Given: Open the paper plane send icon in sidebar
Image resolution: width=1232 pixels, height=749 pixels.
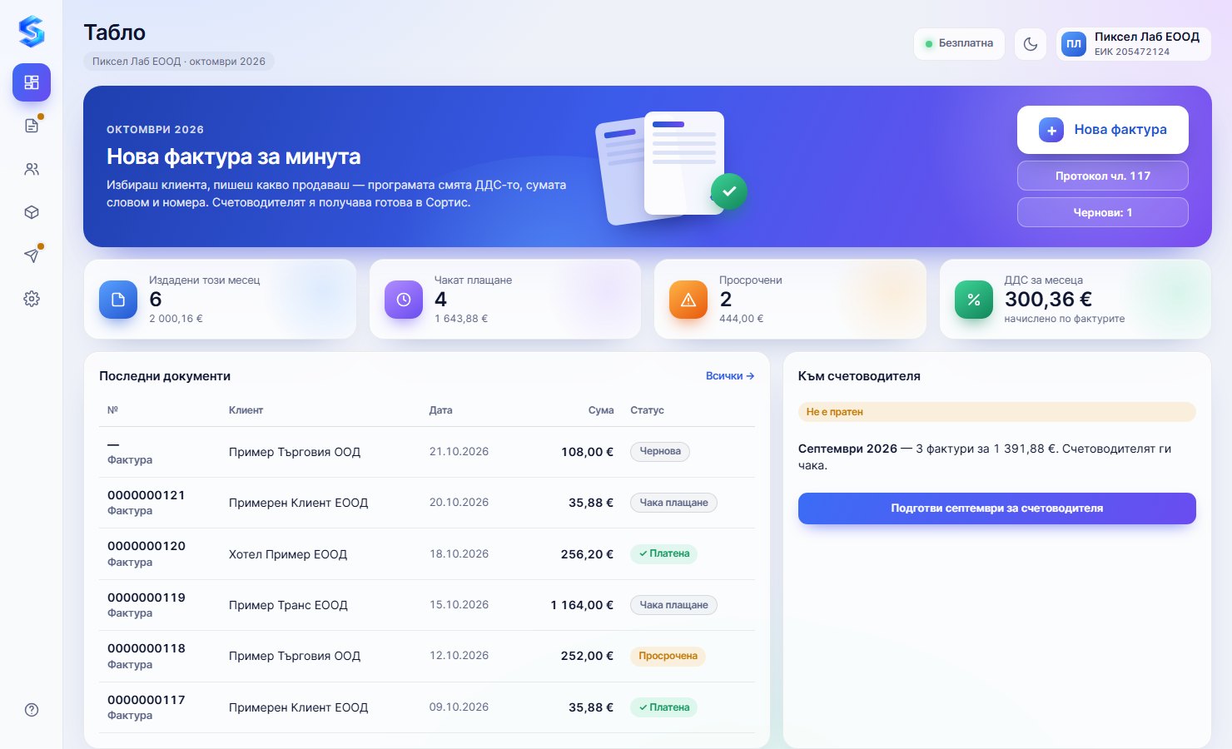Looking at the screenshot, I should pos(32,255).
